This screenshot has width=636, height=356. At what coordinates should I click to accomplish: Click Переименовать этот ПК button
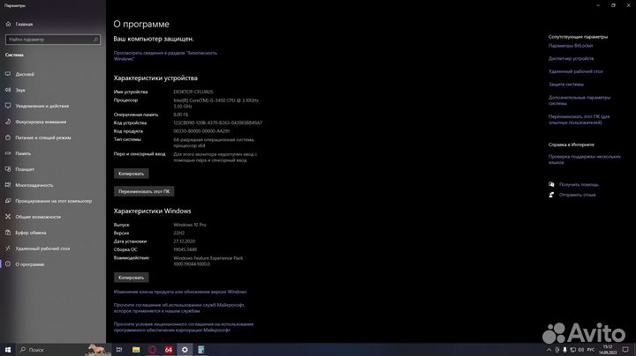144,191
